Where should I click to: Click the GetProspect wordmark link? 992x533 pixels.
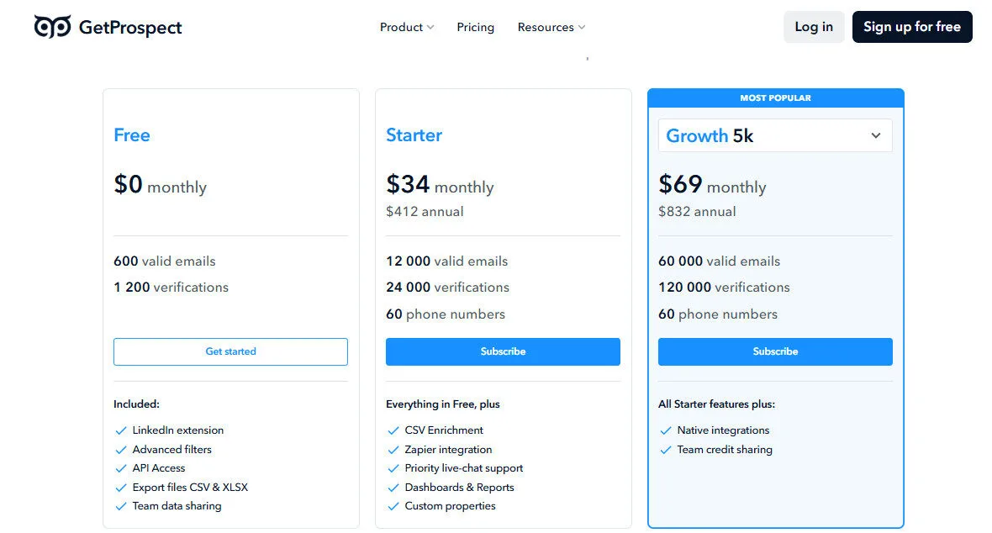pos(129,27)
